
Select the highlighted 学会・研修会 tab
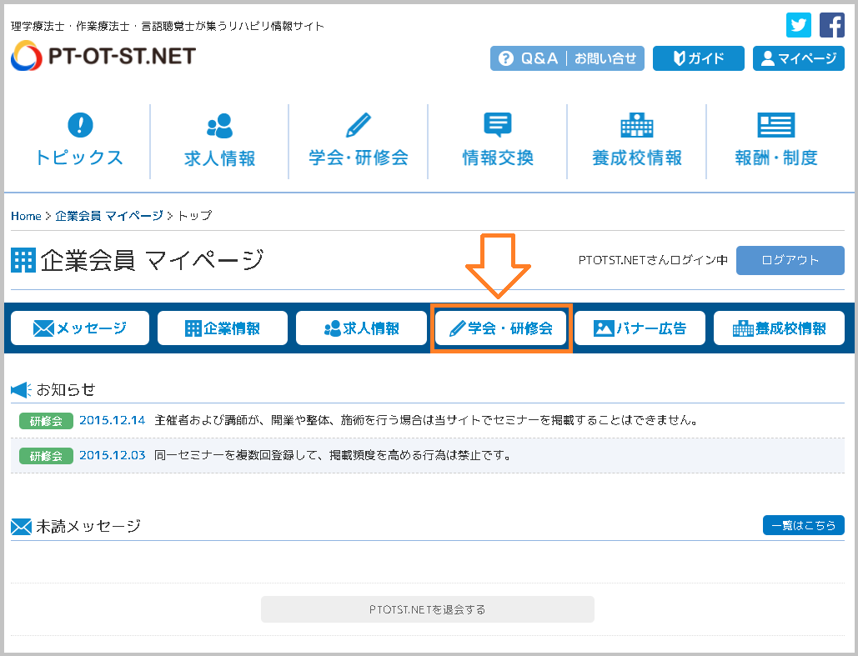tap(501, 328)
